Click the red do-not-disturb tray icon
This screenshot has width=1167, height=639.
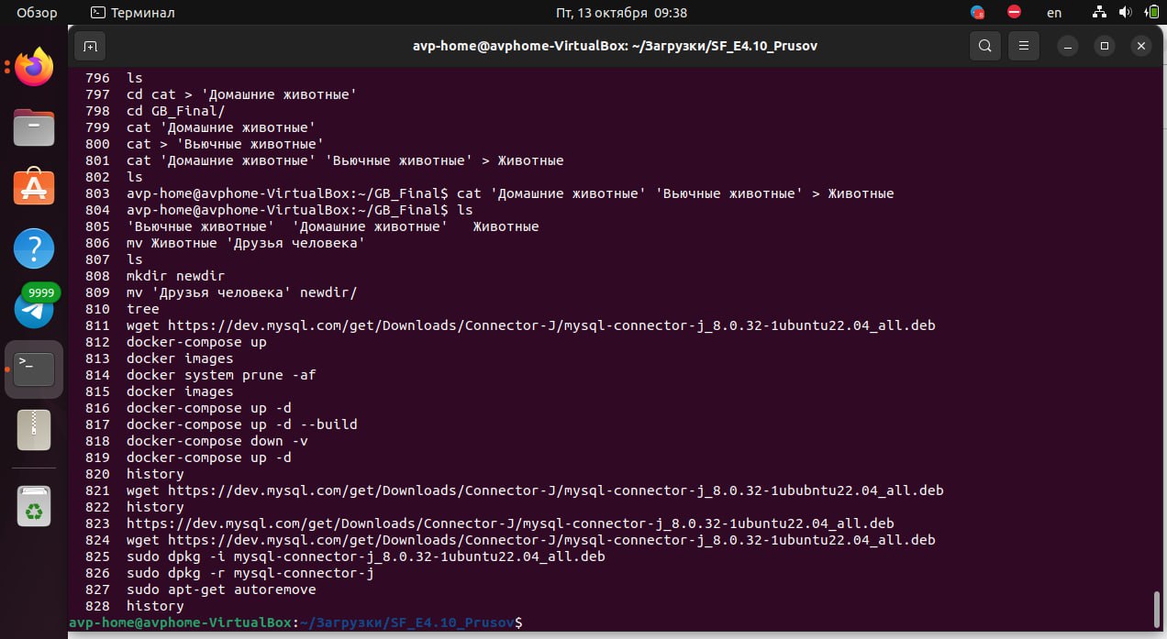(x=1014, y=13)
